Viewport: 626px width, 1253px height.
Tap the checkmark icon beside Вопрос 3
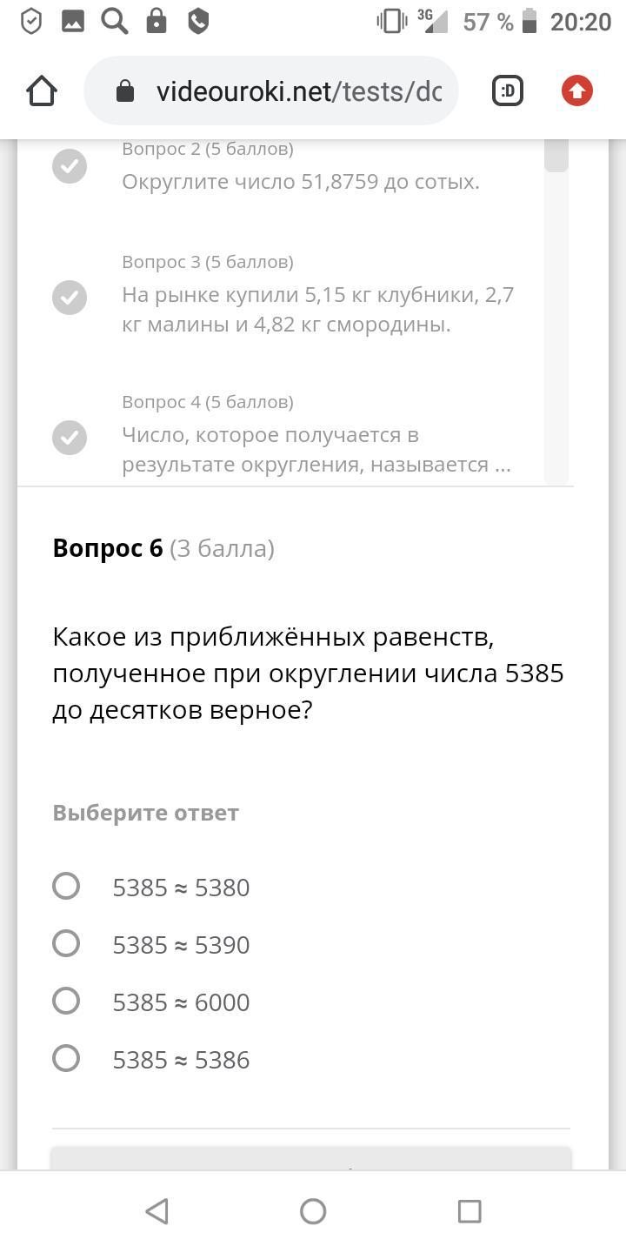pos(70,298)
